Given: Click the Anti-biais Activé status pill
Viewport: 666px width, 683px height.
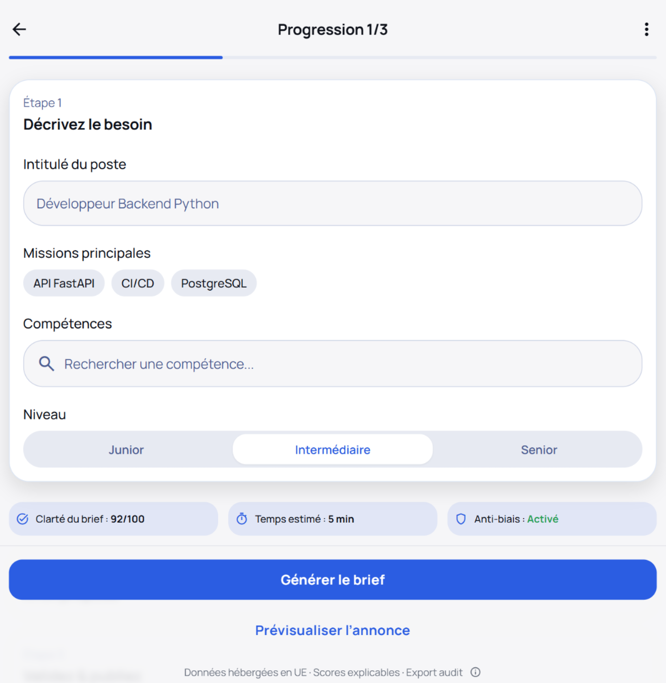Looking at the screenshot, I should [x=551, y=519].
